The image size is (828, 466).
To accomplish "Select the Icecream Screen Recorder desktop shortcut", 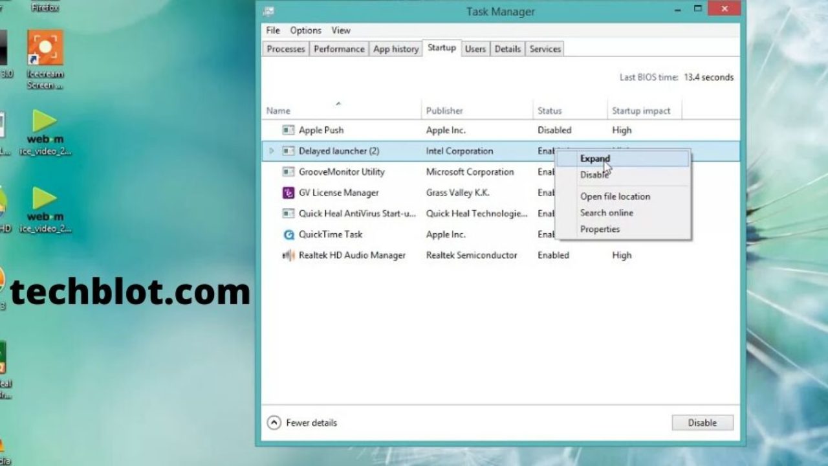I will [45, 60].
